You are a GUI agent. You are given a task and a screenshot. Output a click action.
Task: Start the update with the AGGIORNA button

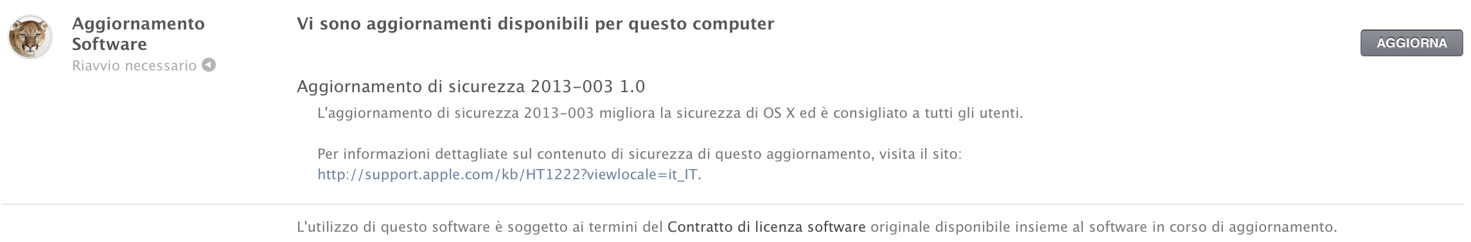(x=1411, y=43)
